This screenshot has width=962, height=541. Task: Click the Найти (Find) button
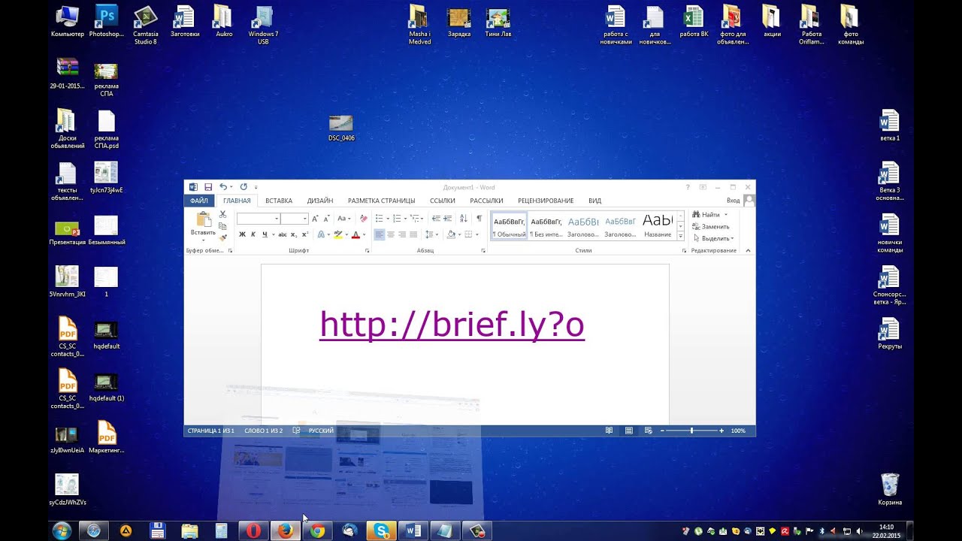[706, 214]
